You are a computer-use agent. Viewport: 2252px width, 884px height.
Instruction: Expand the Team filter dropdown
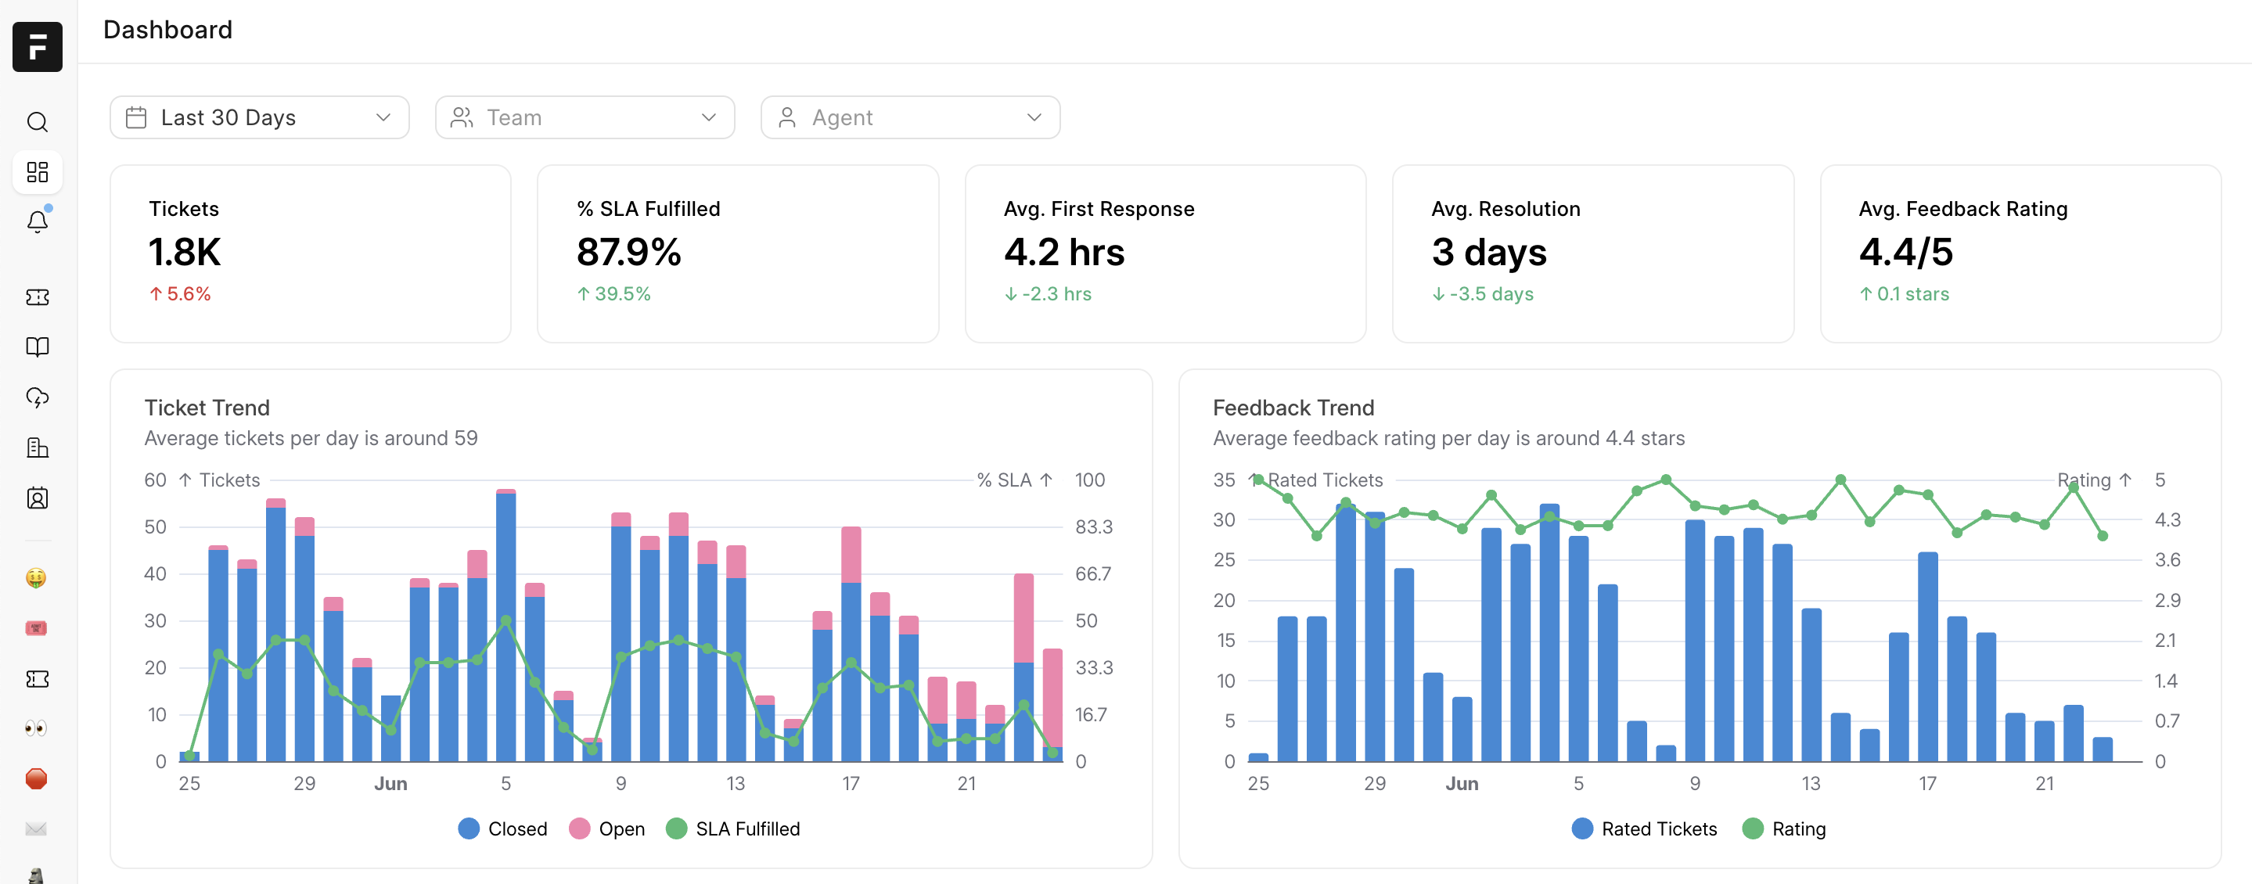(584, 117)
